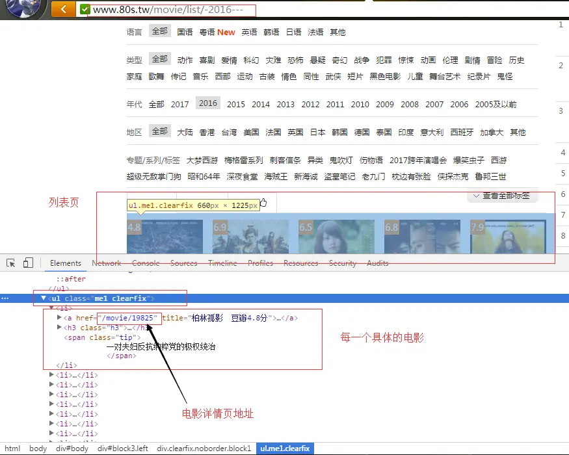The width and height of the screenshot is (569, 455).
Task: Toggle the device mode toolbar icon
Action: pyautogui.click(x=28, y=263)
